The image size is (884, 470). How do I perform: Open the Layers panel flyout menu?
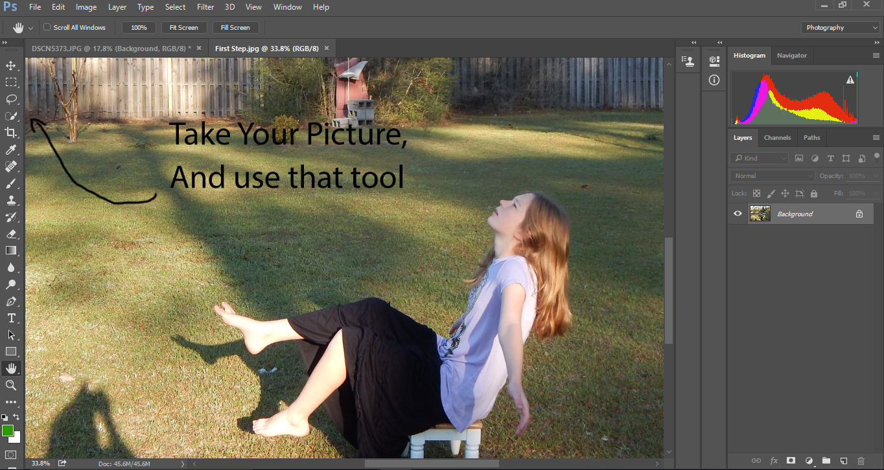(876, 137)
